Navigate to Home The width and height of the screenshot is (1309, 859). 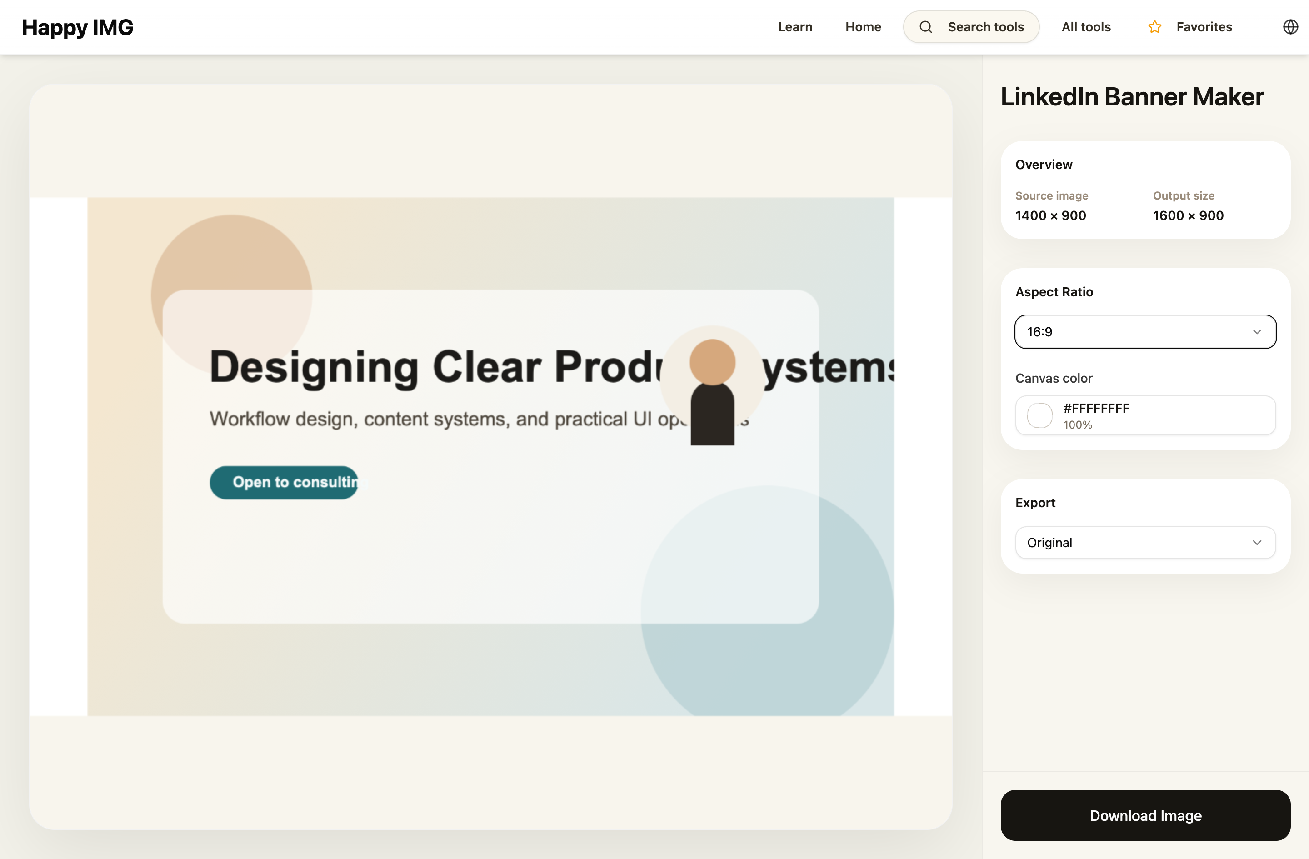click(x=863, y=26)
